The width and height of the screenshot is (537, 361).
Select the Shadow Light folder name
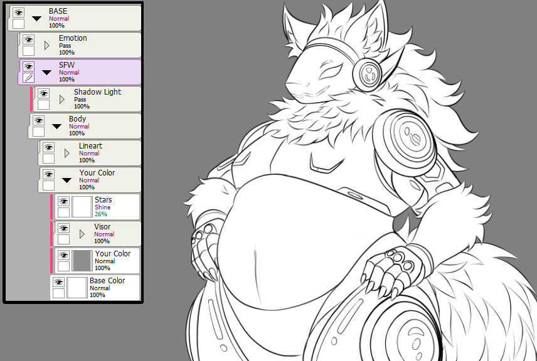pos(98,92)
